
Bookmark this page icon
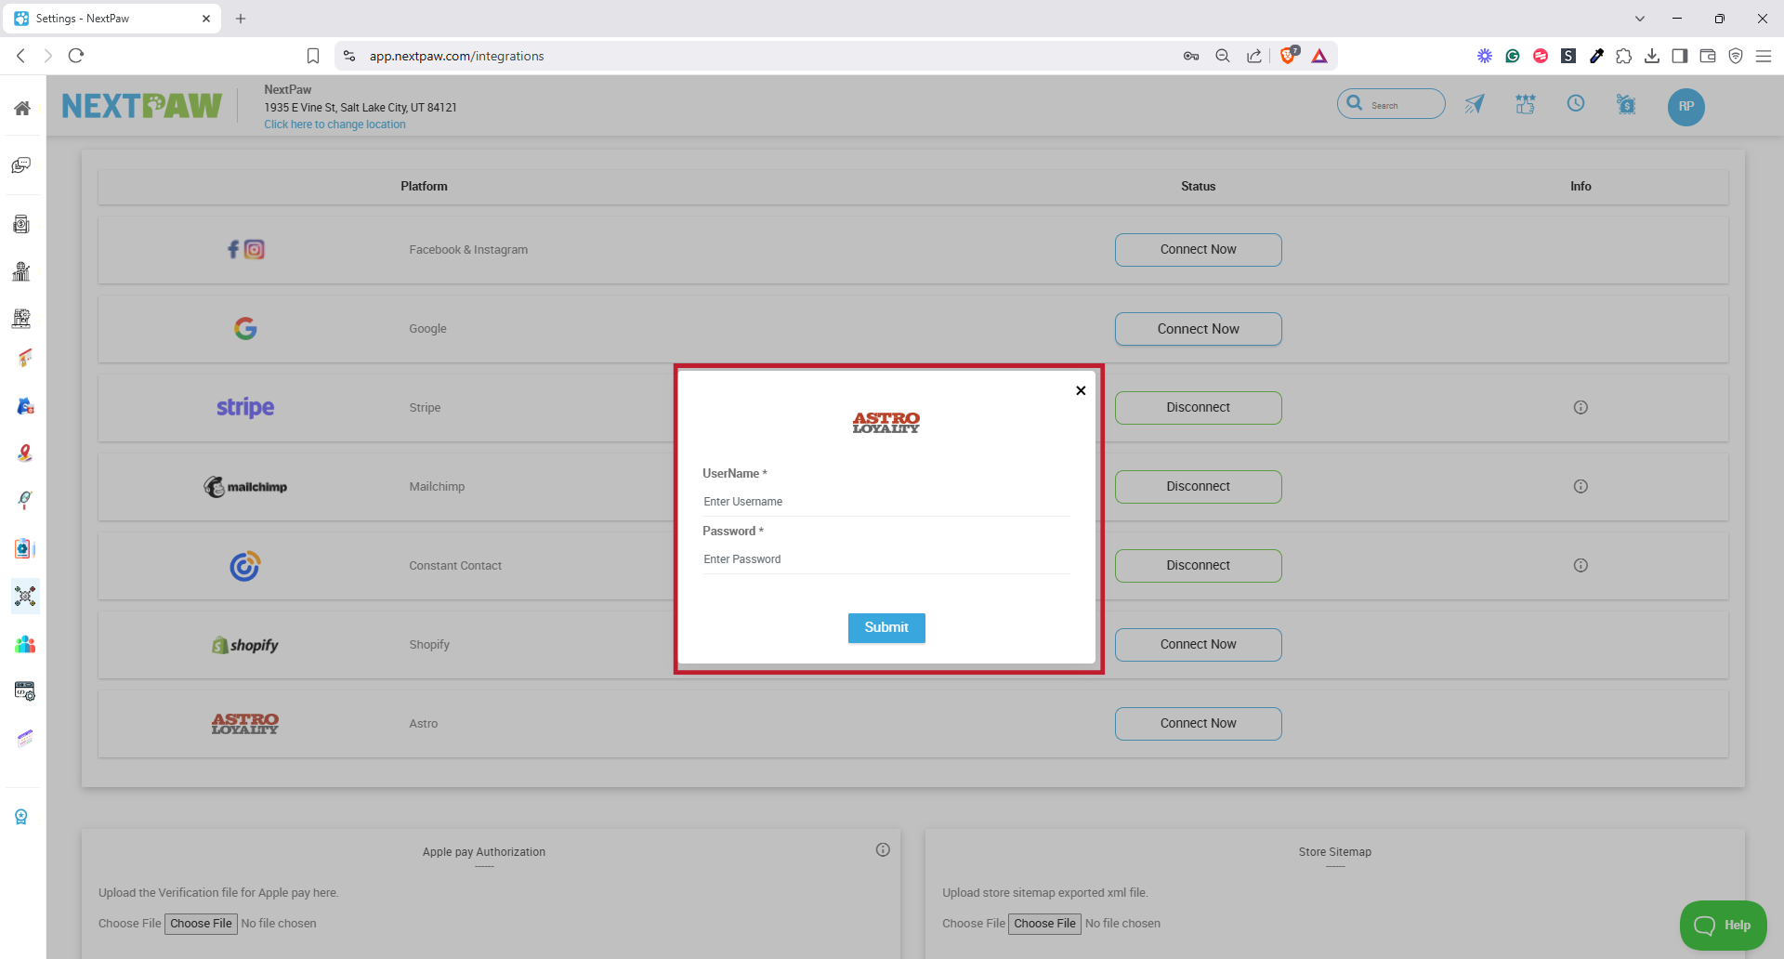pyautogui.click(x=313, y=56)
